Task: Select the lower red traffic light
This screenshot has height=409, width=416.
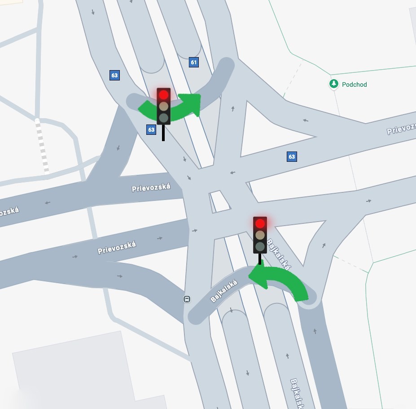Action: [x=260, y=235]
